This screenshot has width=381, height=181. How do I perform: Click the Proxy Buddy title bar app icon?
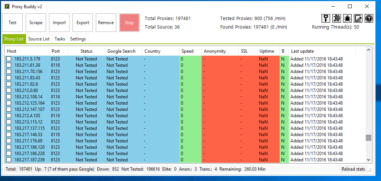7,6
